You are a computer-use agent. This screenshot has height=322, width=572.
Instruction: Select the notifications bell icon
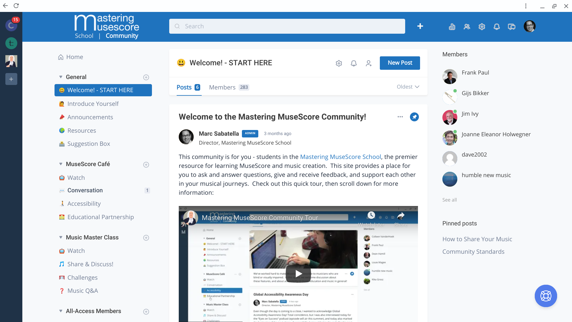497,26
